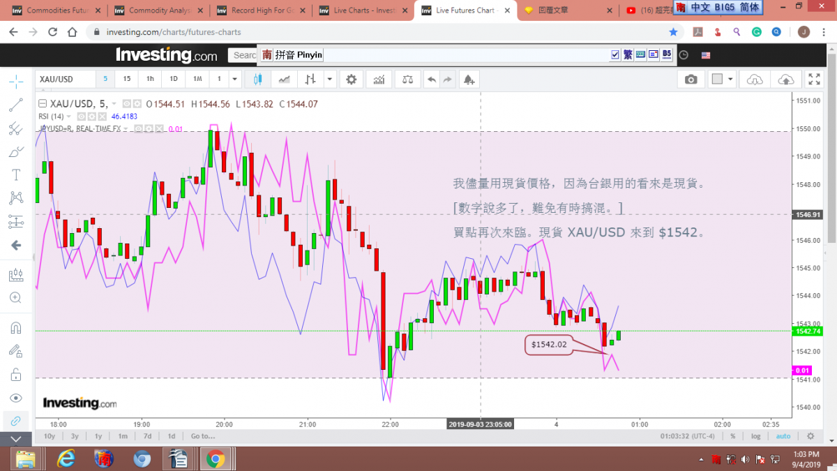
Task: Collapse the XAU/USD legend box
Action: pyautogui.click(x=42, y=104)
